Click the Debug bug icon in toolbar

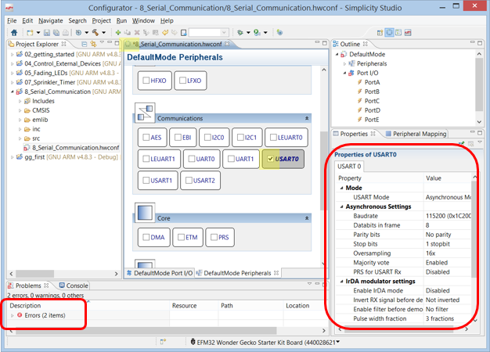click(240, 33)
